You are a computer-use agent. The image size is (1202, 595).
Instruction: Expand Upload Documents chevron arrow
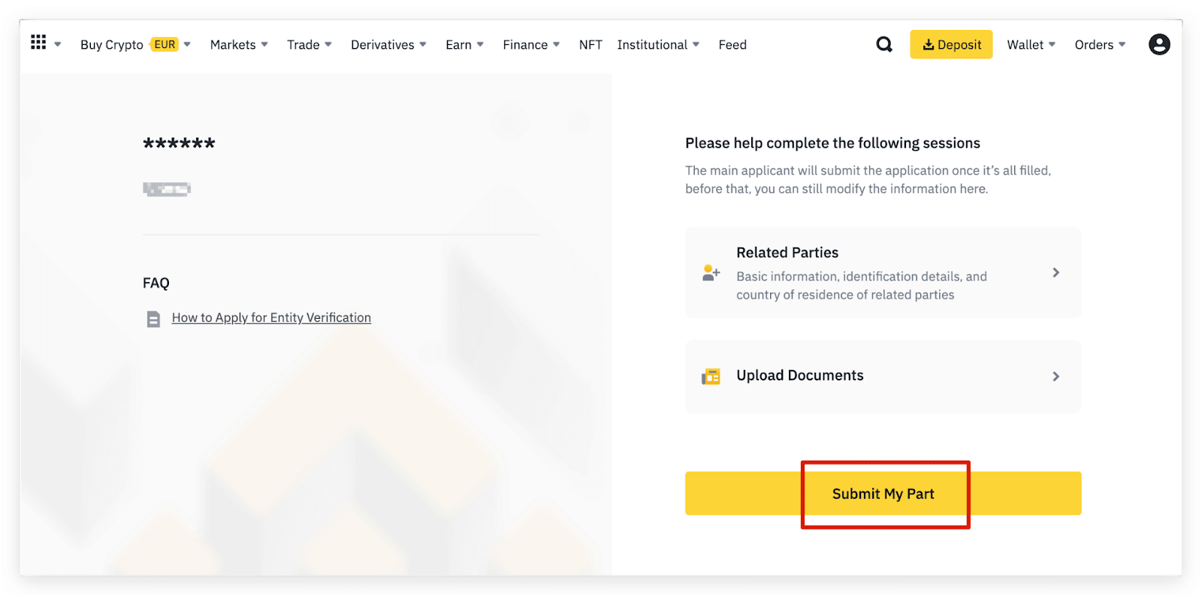click(x=1056, y=377)
